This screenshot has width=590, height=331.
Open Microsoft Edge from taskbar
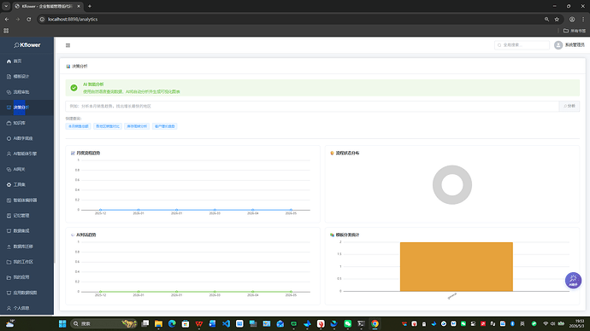[x=172, y=323]
